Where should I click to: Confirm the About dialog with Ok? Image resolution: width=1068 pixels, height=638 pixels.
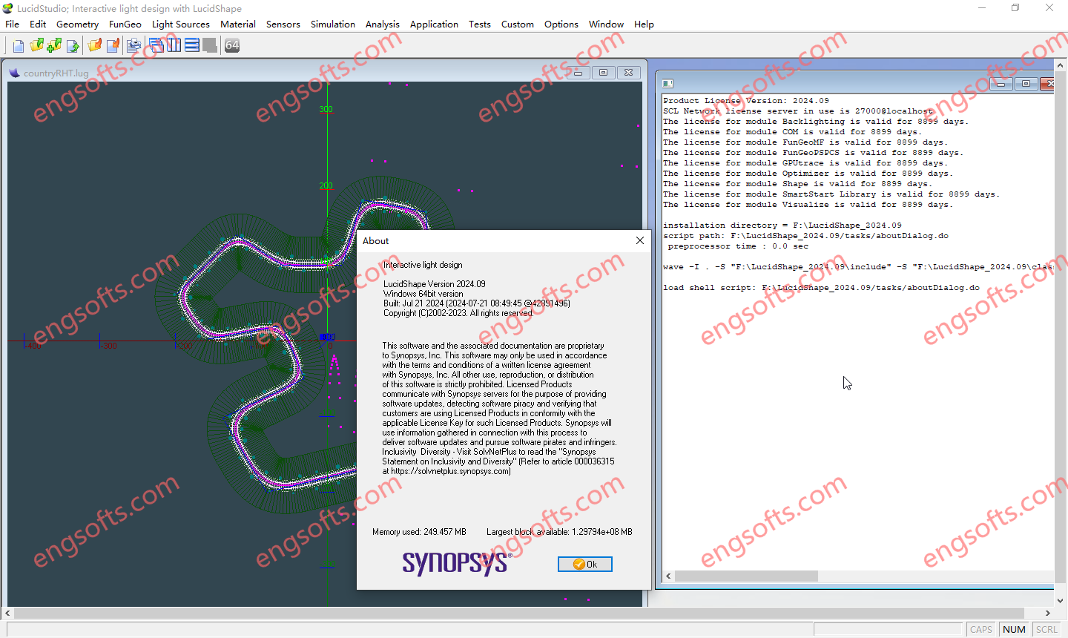[585, 565]
